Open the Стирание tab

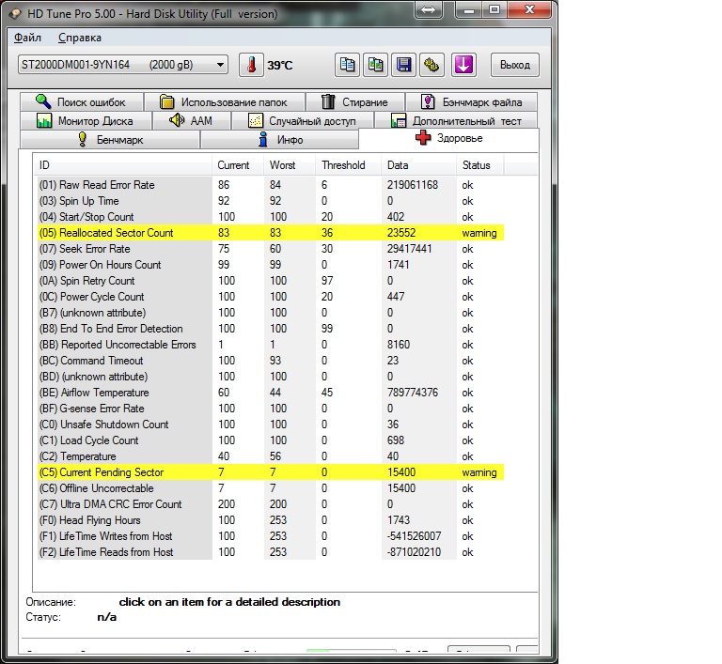point(354,101)
